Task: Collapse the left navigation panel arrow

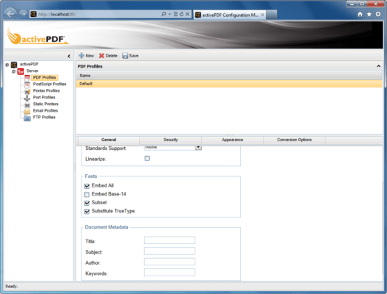Action: pyautogui.click(x=69, y=57)
